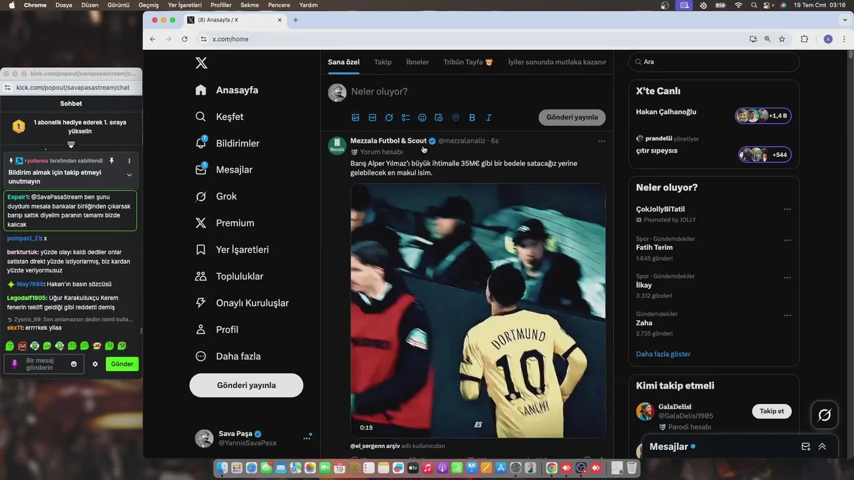
Task: Toggle italic text in composer
Action: click(x=489, y=117)
